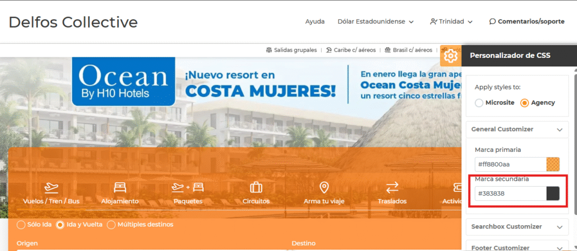This screenshot has height=251, width=577.
Task: Open the Dólar Estadounidense currency dropdown
Action: click(x=375, y=22)
